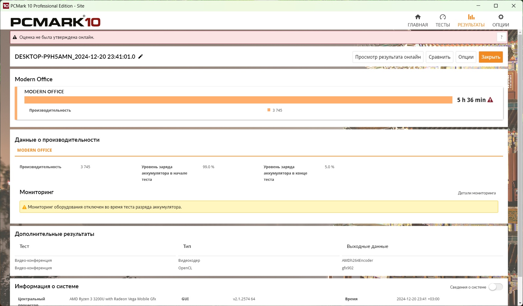
Task: Click the orange Modern Office progress bar
Action: [238, 100]
